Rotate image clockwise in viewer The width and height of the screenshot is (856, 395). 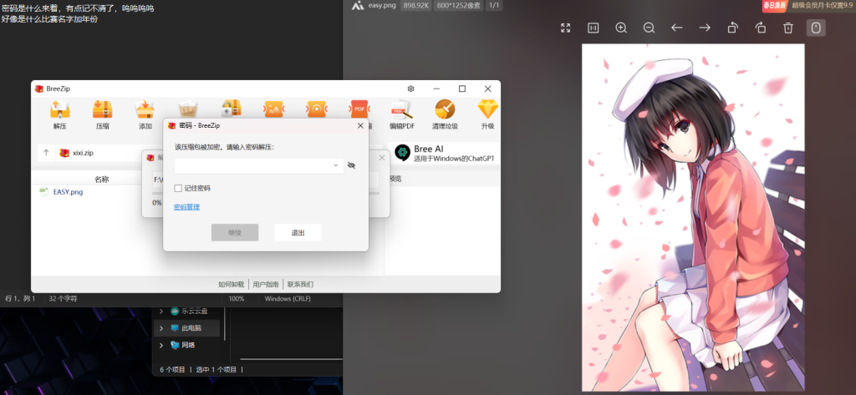[761, 28]
